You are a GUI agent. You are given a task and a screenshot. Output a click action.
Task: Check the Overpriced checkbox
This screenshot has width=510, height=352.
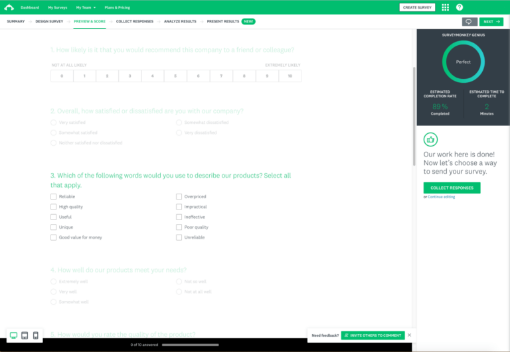pyautogui.click(x=179, y=196)
